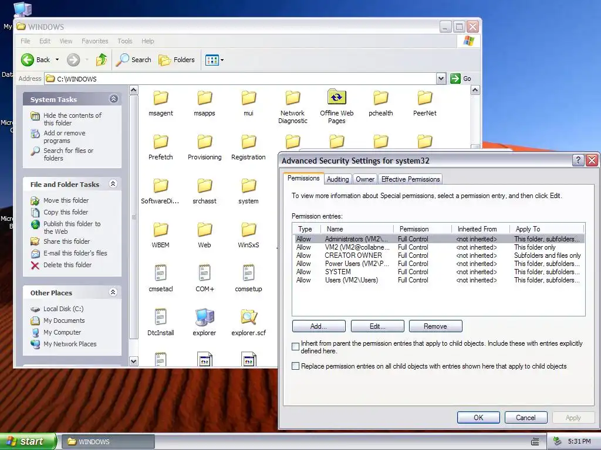Collapse the Other Places panel
This screenshot has width=601, height=450.
pos(113,292)
